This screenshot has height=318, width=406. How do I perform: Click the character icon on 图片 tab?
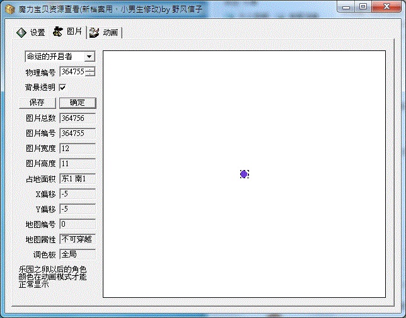click(58, 31)
